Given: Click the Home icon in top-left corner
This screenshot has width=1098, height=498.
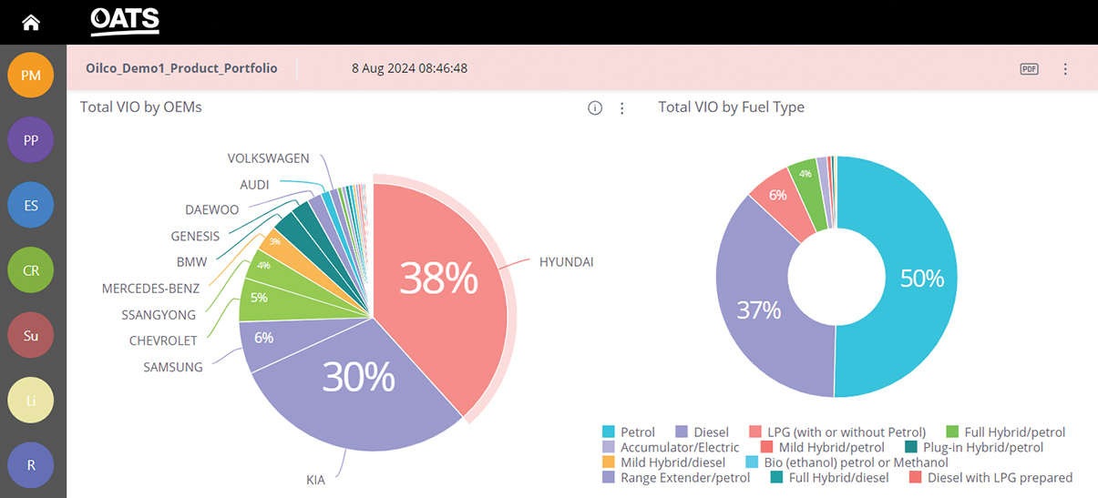Looking at the screenshot, I should 31,22.
